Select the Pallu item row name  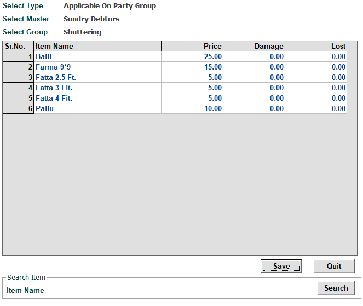[x=97, y=108]
